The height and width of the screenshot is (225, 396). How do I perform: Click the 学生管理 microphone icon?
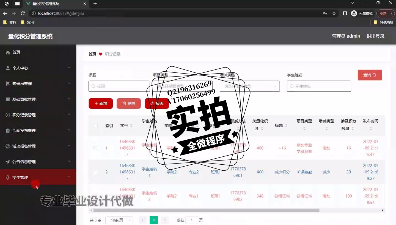pyautogui.click(x=8, y=178)
